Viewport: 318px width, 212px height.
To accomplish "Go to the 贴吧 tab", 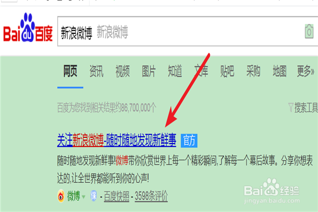I will pos(227,71).
